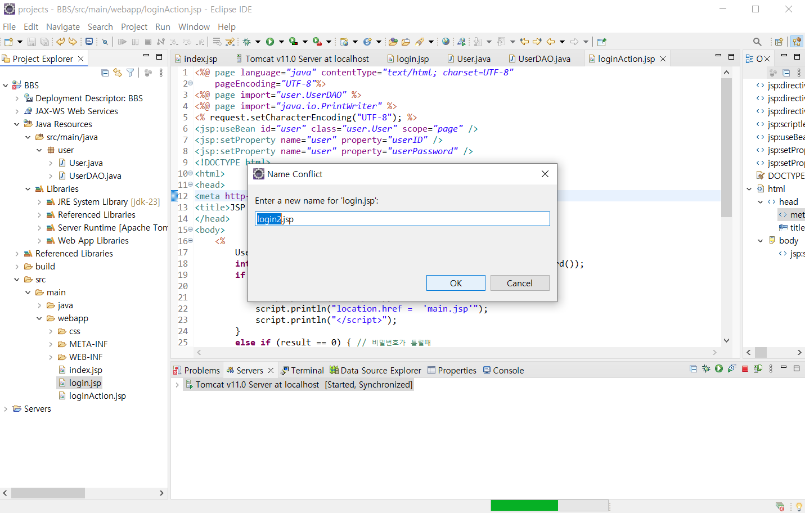Select Deployment Descriptor: BBS node
Image resolution: width=805 pixels, height=513 pixels.
89,98
